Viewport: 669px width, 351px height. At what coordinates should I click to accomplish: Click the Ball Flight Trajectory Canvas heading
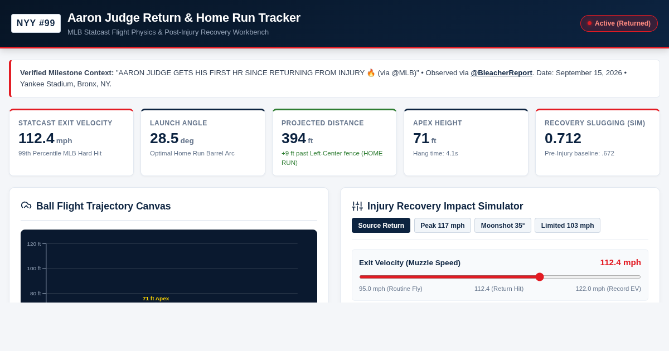[104, 206]
